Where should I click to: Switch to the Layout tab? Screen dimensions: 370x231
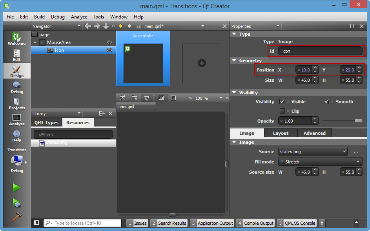[x=281, y=133]
